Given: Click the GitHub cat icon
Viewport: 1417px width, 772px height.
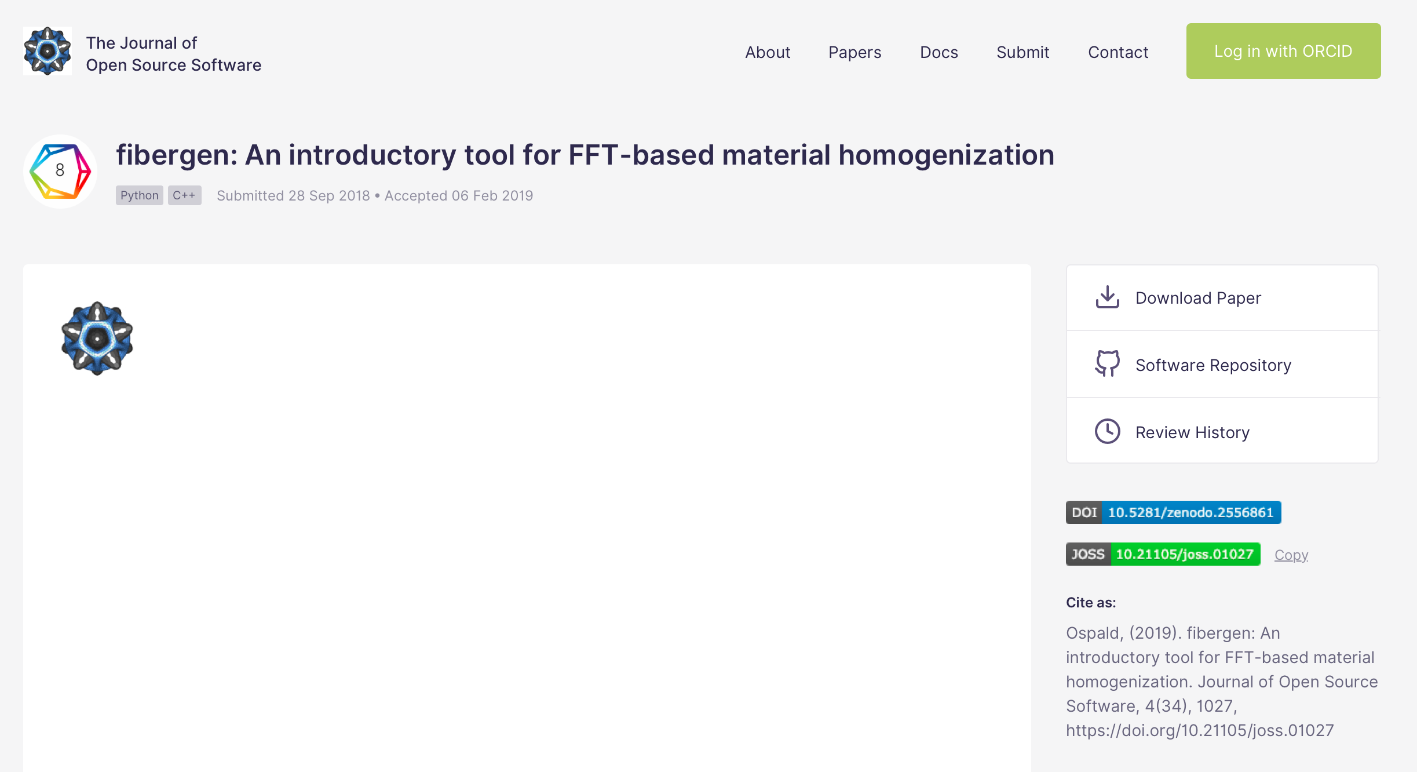Looking at the screenshot, I should pyautogui.click(x=1107, y=364).
